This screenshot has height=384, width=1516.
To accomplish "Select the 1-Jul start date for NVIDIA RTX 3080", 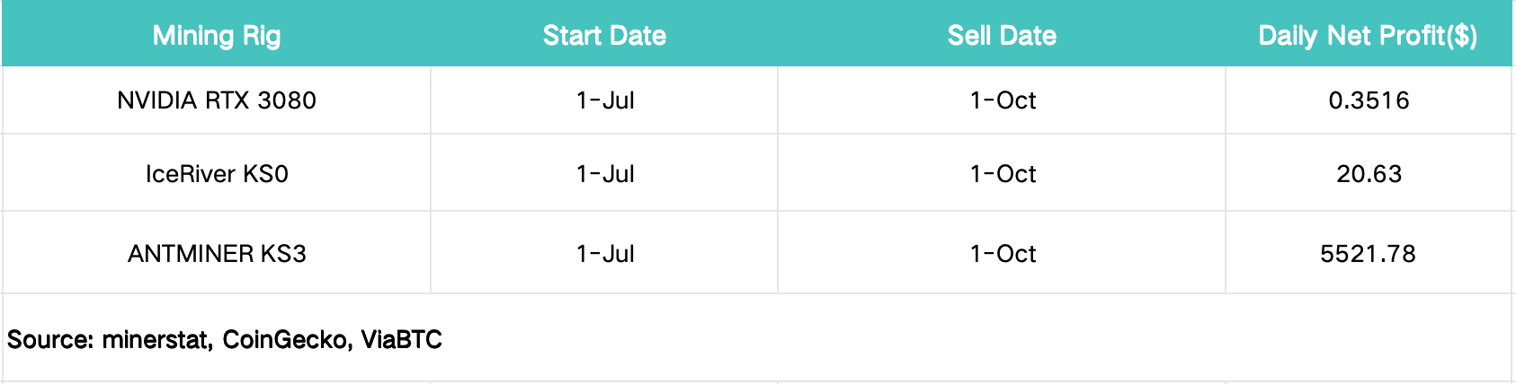I will tap(605, 100).
